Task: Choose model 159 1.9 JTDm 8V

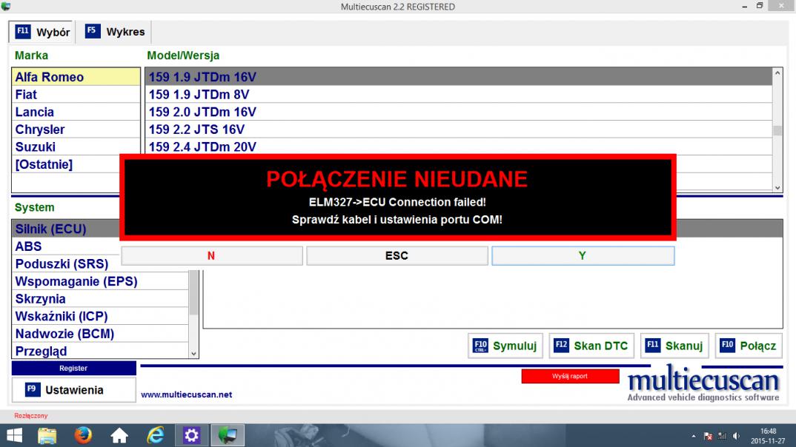Action: (x=459, y=95)
